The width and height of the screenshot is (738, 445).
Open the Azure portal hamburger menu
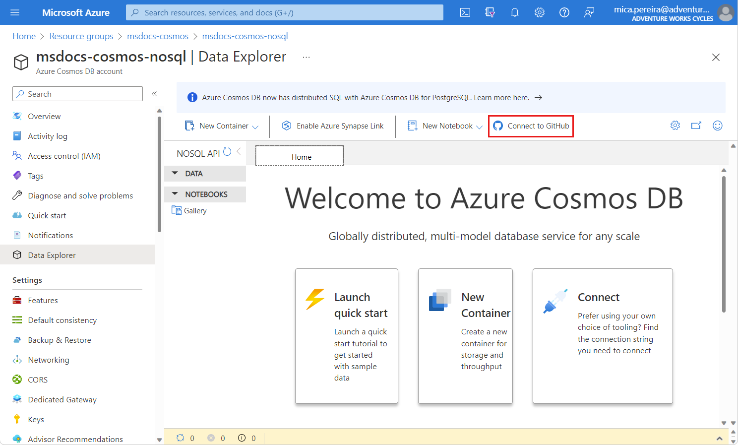click(15, 12)
